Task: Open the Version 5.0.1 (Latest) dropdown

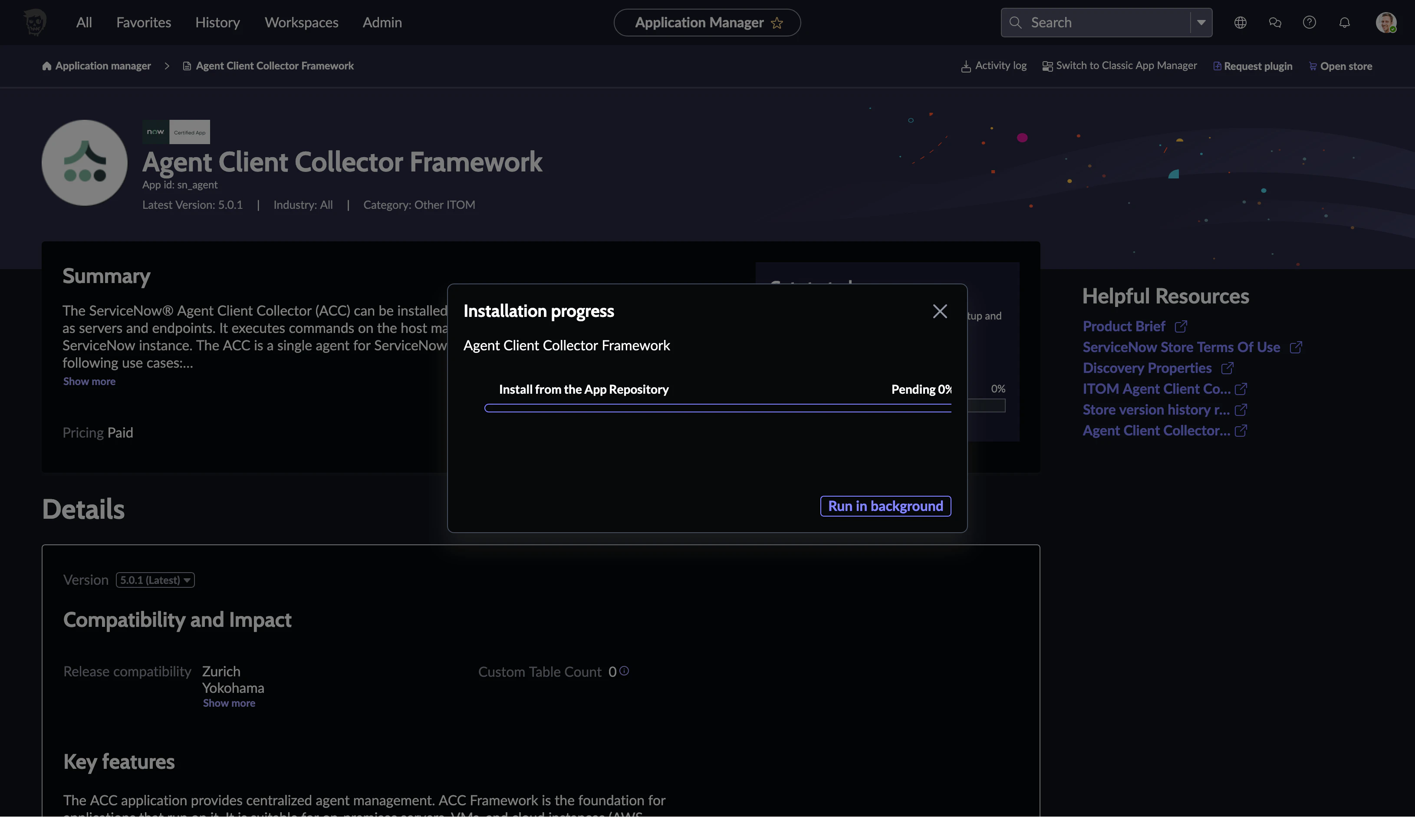Action: [155, 580]
